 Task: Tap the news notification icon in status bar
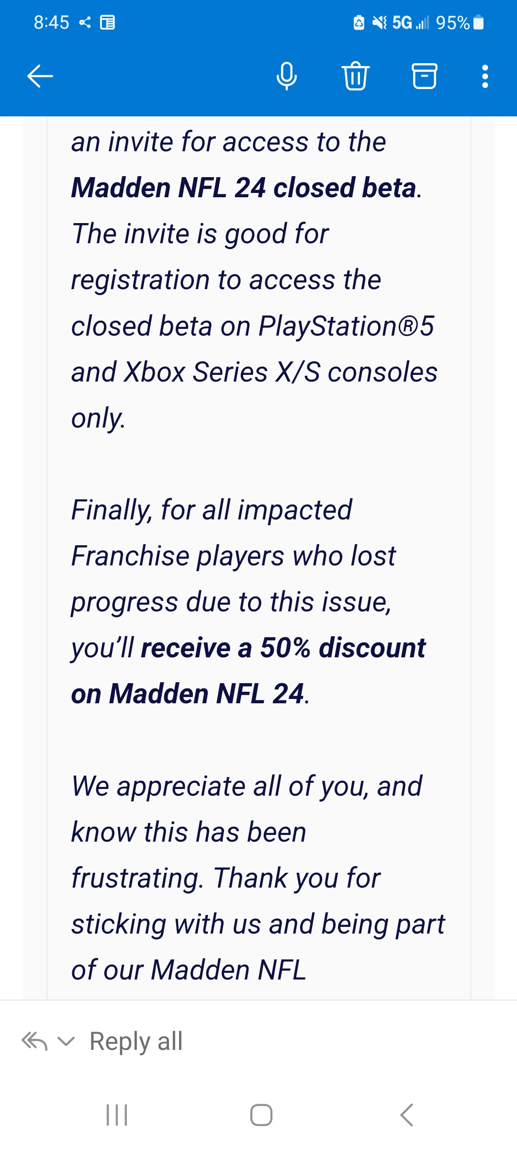(x=107, y=23)
